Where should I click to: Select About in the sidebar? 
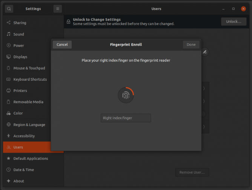pyautogui.click(x=33, y=181)
